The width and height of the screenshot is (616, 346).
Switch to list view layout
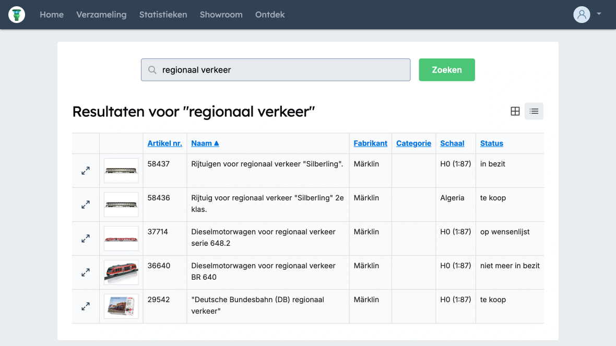[534, 111]
